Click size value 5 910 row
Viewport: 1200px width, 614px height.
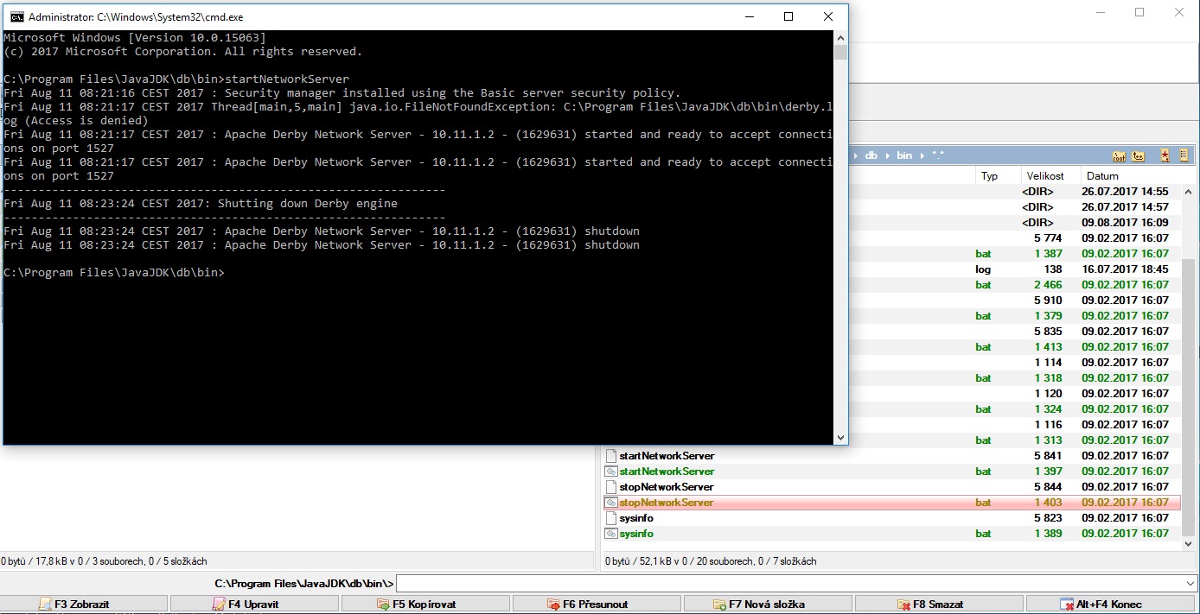click(x=1048, y=301)
